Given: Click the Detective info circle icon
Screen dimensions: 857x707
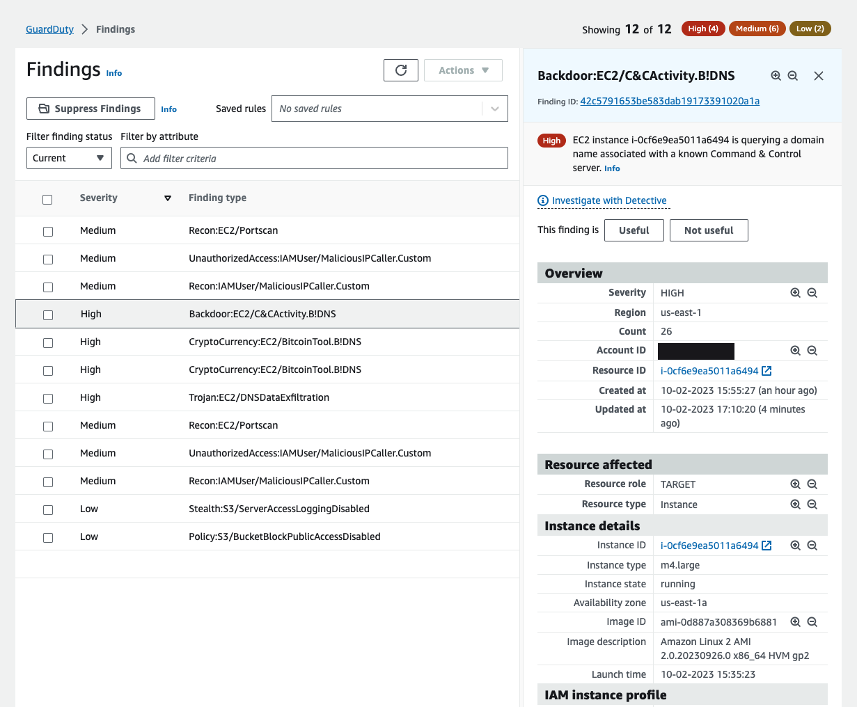Looking at the screenshot, I should coord(543,200).
